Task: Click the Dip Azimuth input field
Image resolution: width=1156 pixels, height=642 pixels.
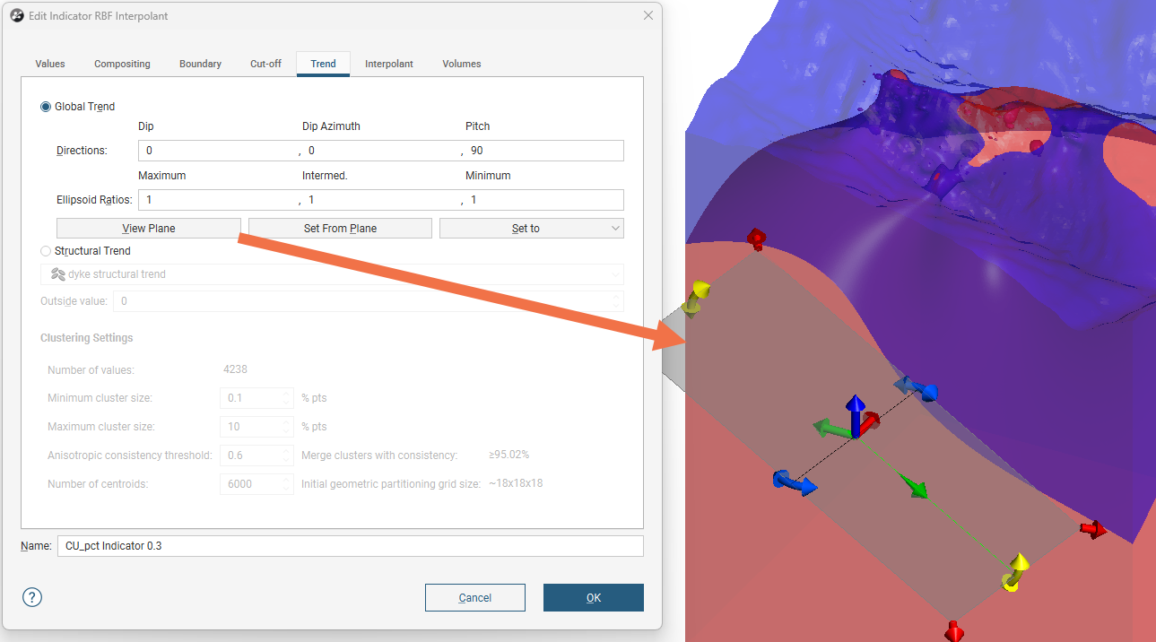Action: (380, 151)
